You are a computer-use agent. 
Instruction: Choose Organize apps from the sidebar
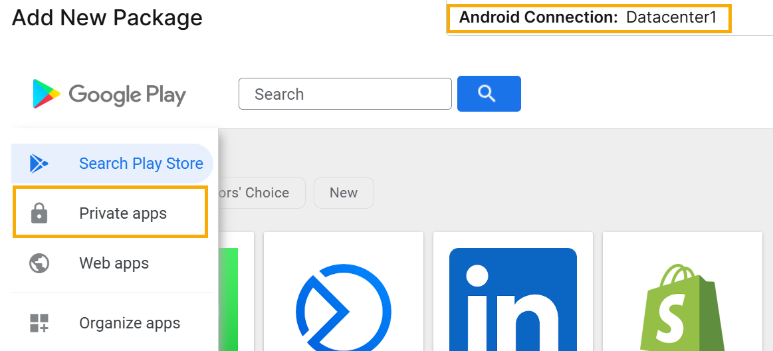coord(130,324)
